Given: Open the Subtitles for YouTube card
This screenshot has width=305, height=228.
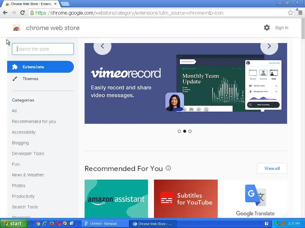Looking at the screenshot, I should click(186, 199).
